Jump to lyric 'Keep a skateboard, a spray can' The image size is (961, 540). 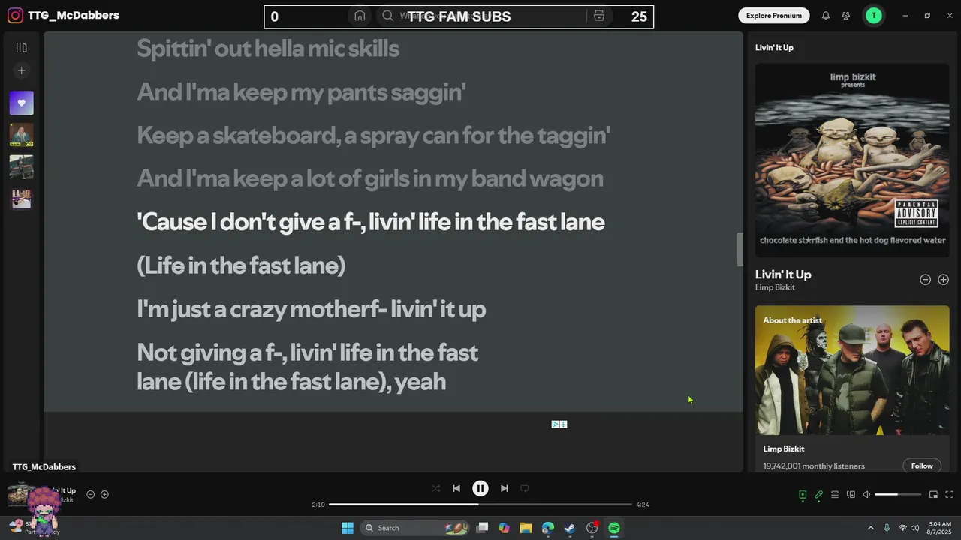[373, 136]
